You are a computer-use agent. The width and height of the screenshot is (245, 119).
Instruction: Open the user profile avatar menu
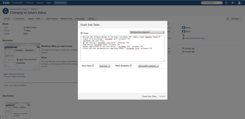click(x=240, y=3)
